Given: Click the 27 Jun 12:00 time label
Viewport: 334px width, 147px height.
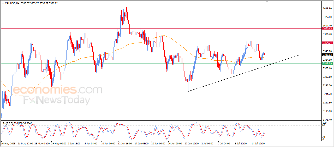Looking at the screenshot, I should (191, 143).
